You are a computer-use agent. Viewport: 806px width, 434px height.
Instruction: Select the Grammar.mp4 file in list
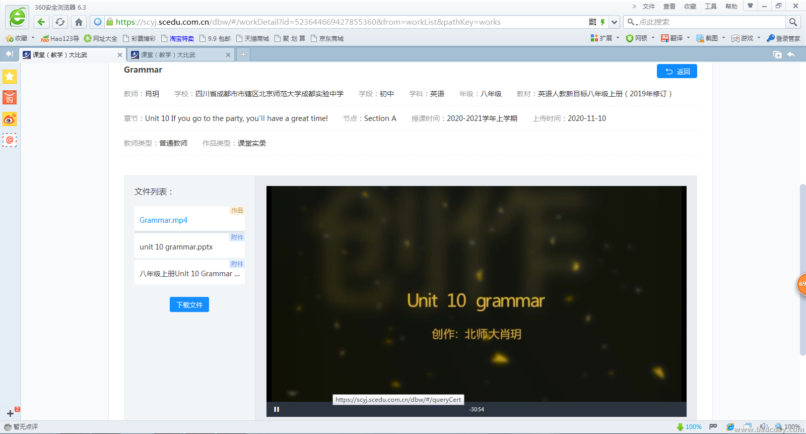coord(164,220)
